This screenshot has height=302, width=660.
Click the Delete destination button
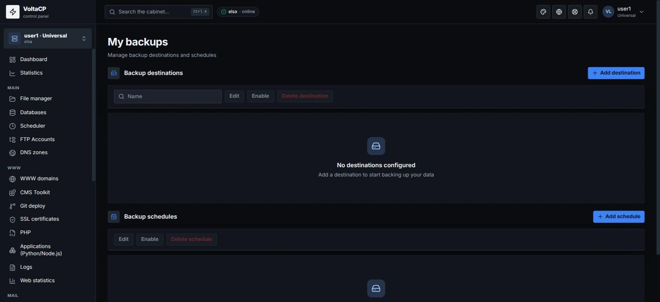[305, 96]
